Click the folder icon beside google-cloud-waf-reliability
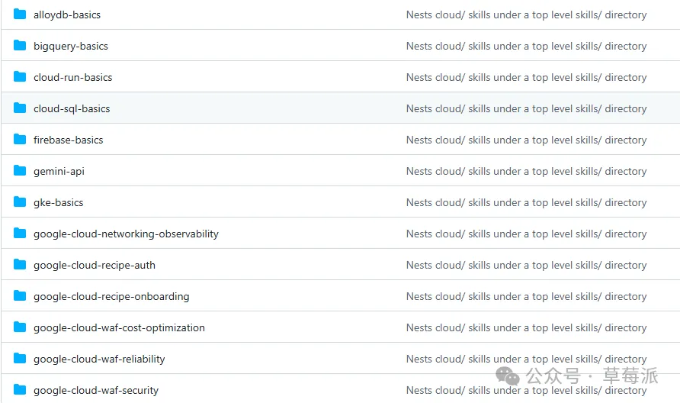The height and width of the screenshot is (403, 680). coord(20,359)
